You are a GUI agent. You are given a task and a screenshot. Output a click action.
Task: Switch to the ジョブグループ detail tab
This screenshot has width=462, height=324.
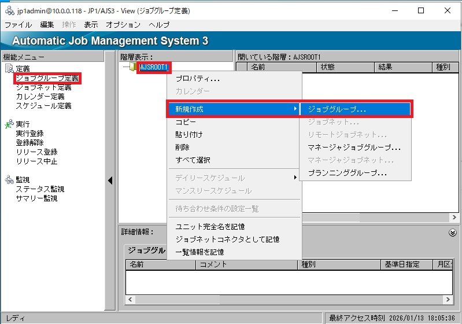(x=146, y=251)
